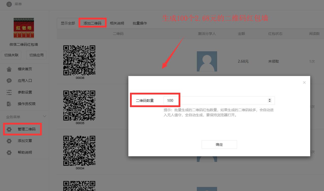Click the sliders icon for 参数设置
Image resolution: width=324 pixels, height=191 pixels.
[x=9, y=92]
